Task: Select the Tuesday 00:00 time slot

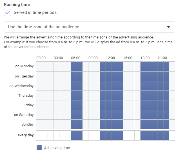Action: click(39, 76)
